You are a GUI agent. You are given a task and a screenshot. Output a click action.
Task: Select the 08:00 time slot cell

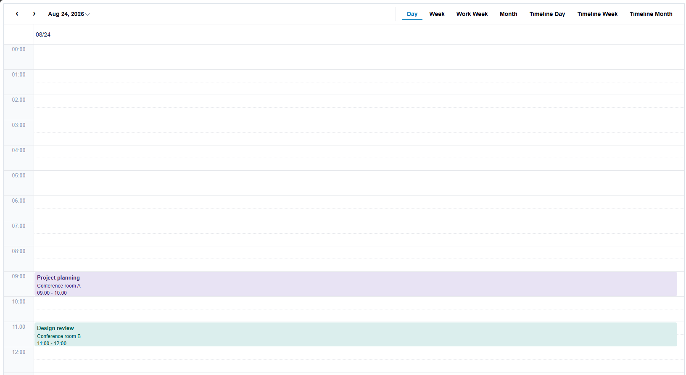[x=359, y=253]
